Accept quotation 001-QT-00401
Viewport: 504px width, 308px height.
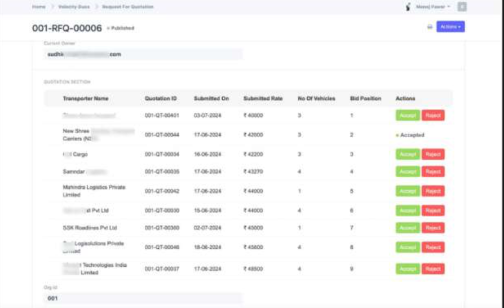(x=408, y=116)
